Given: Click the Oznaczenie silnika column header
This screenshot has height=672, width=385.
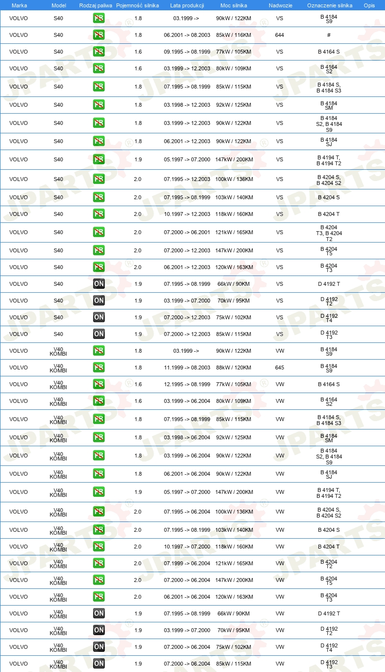Looking at the screenshot, I should click(329, 5).
